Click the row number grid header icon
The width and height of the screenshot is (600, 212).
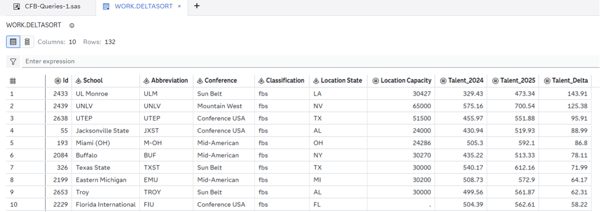click(x=13, y=81)
